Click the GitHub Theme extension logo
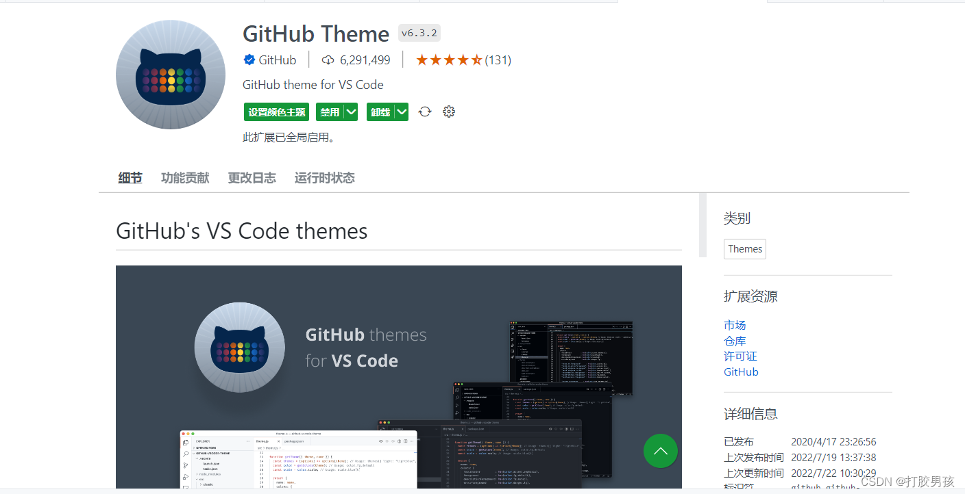This screenshot has height=494, width=965. 171,75
